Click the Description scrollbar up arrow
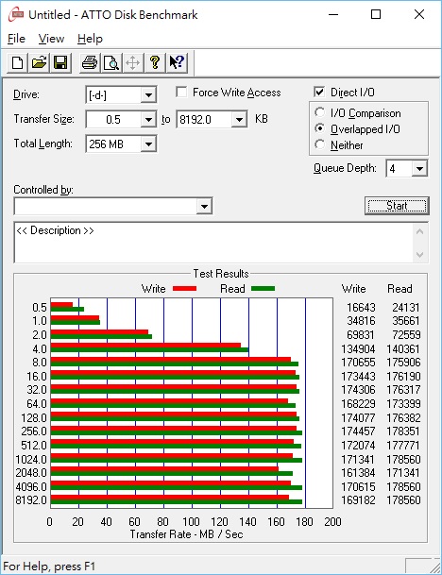The image size is (442, 575). [x=420, y=231]
